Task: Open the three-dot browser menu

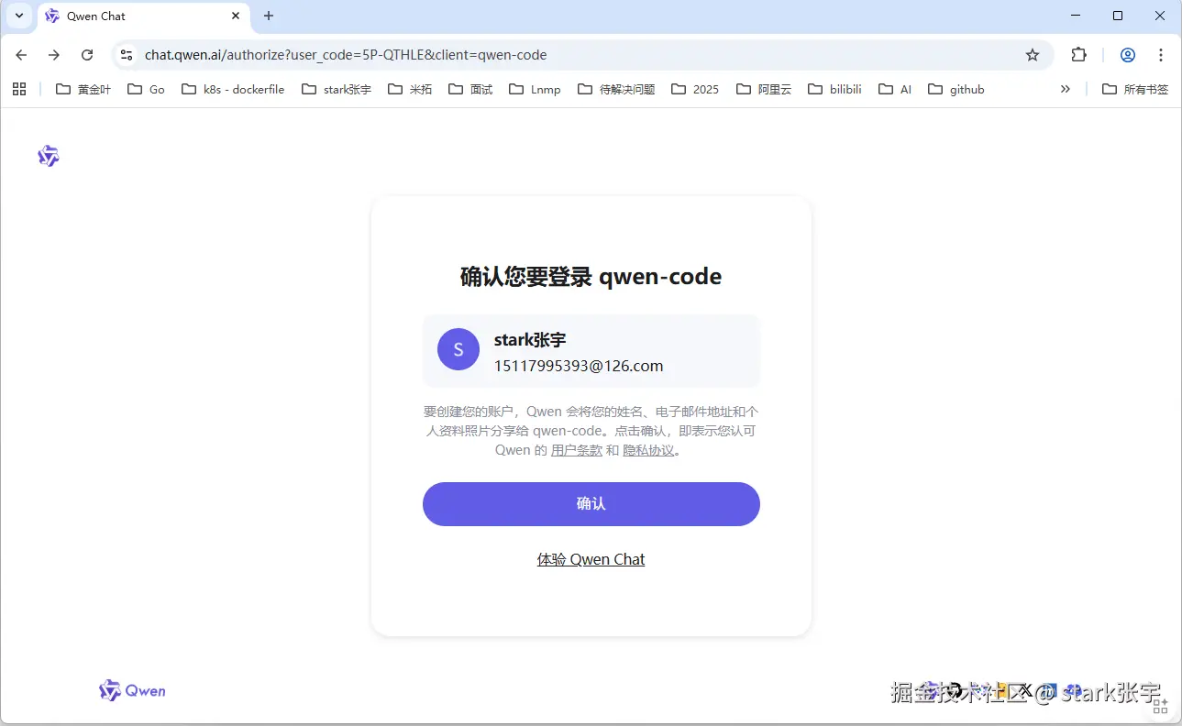Action: [1162, 55]
